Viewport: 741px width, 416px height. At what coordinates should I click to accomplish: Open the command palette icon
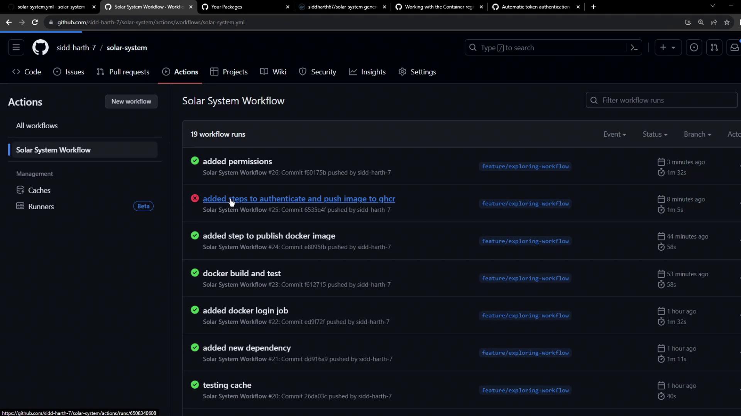pos(634,48)
